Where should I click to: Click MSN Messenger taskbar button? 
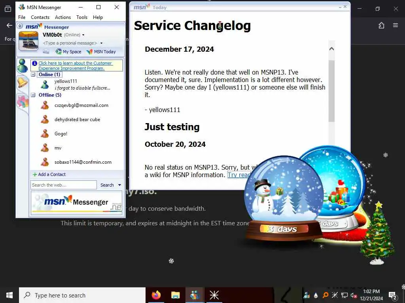click(195, 295)
